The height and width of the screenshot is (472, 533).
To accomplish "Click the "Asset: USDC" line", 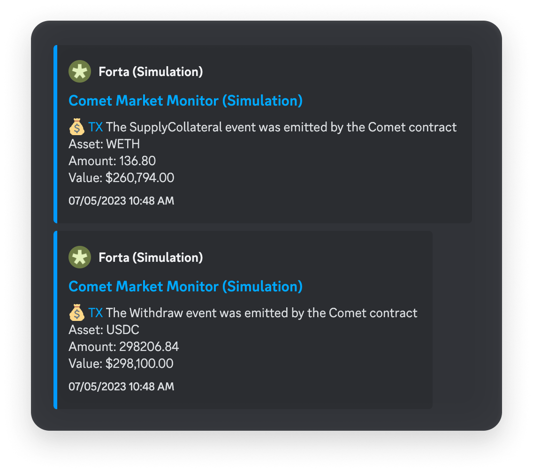I will 104,330.
